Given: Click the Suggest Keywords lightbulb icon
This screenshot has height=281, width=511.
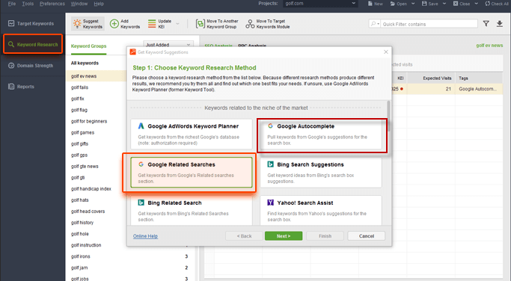Looking at the screenshot, I should tap(77, 24).
